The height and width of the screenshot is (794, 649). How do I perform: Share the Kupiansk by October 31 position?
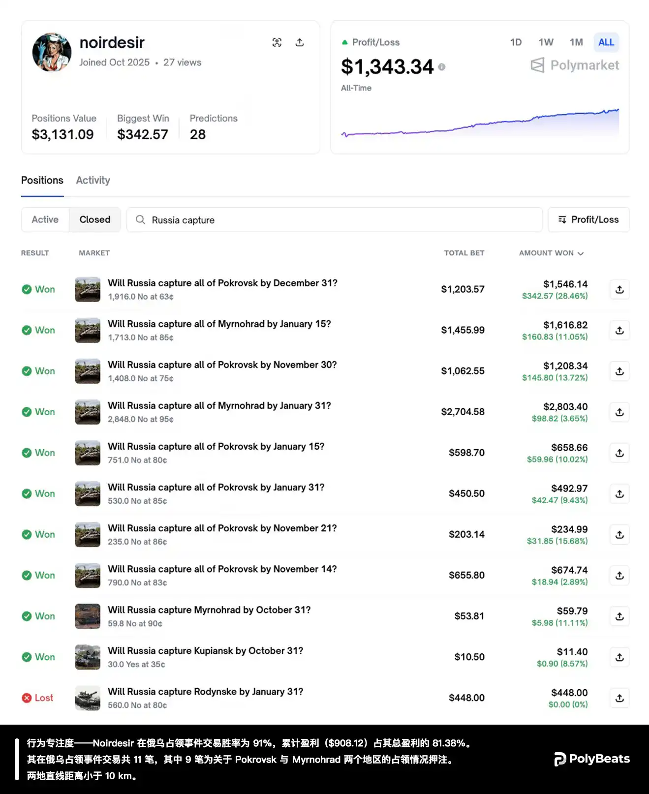click(619, 657)
